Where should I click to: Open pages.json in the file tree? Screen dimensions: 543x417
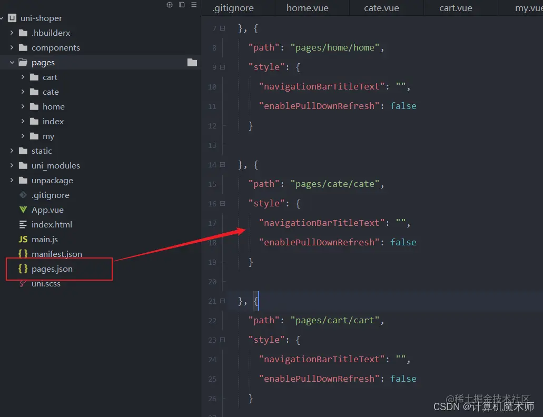point(52,269)
